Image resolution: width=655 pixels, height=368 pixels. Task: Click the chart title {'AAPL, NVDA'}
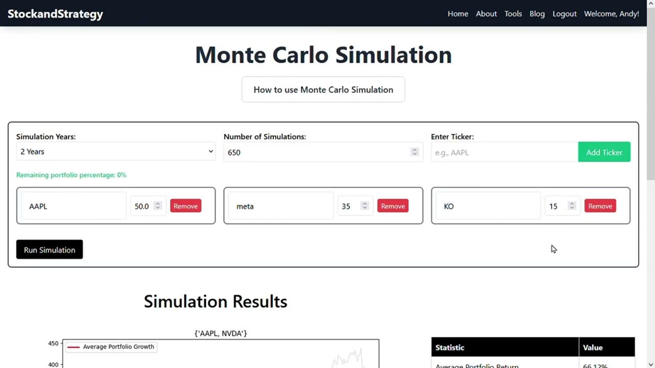click(221, 333)
